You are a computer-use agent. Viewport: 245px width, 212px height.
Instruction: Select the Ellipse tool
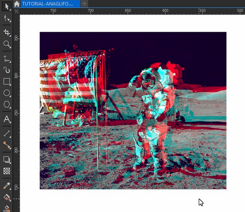tap(6, 93)
